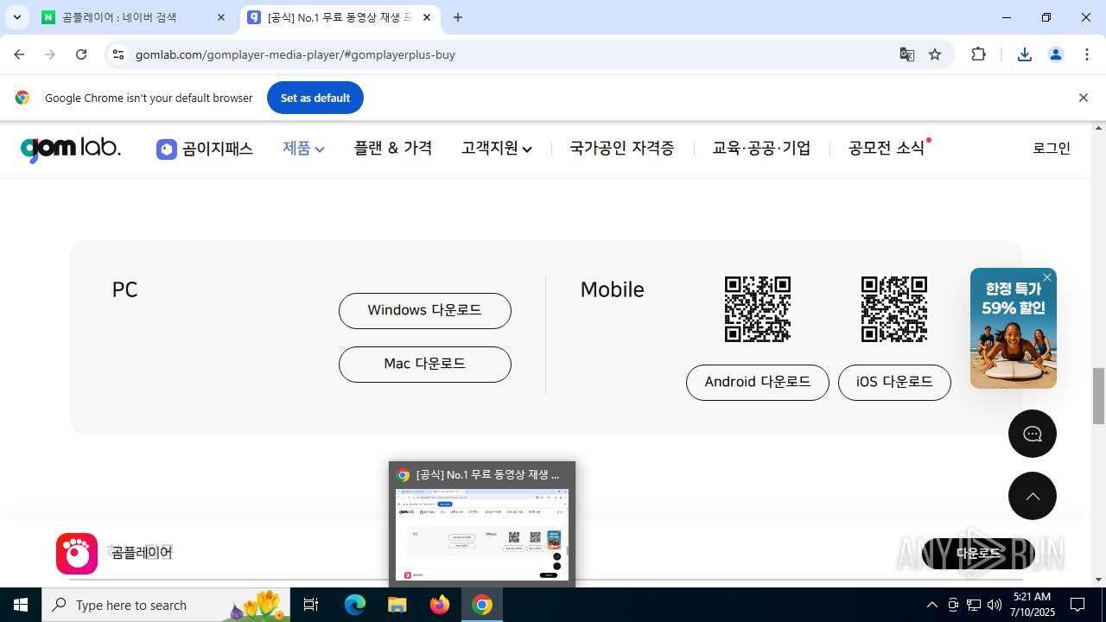Image resolution: width=1106 pixels, height=622 pixels.
Task: Bookmark this tab star icon
Action: click(x=935, y=54)
